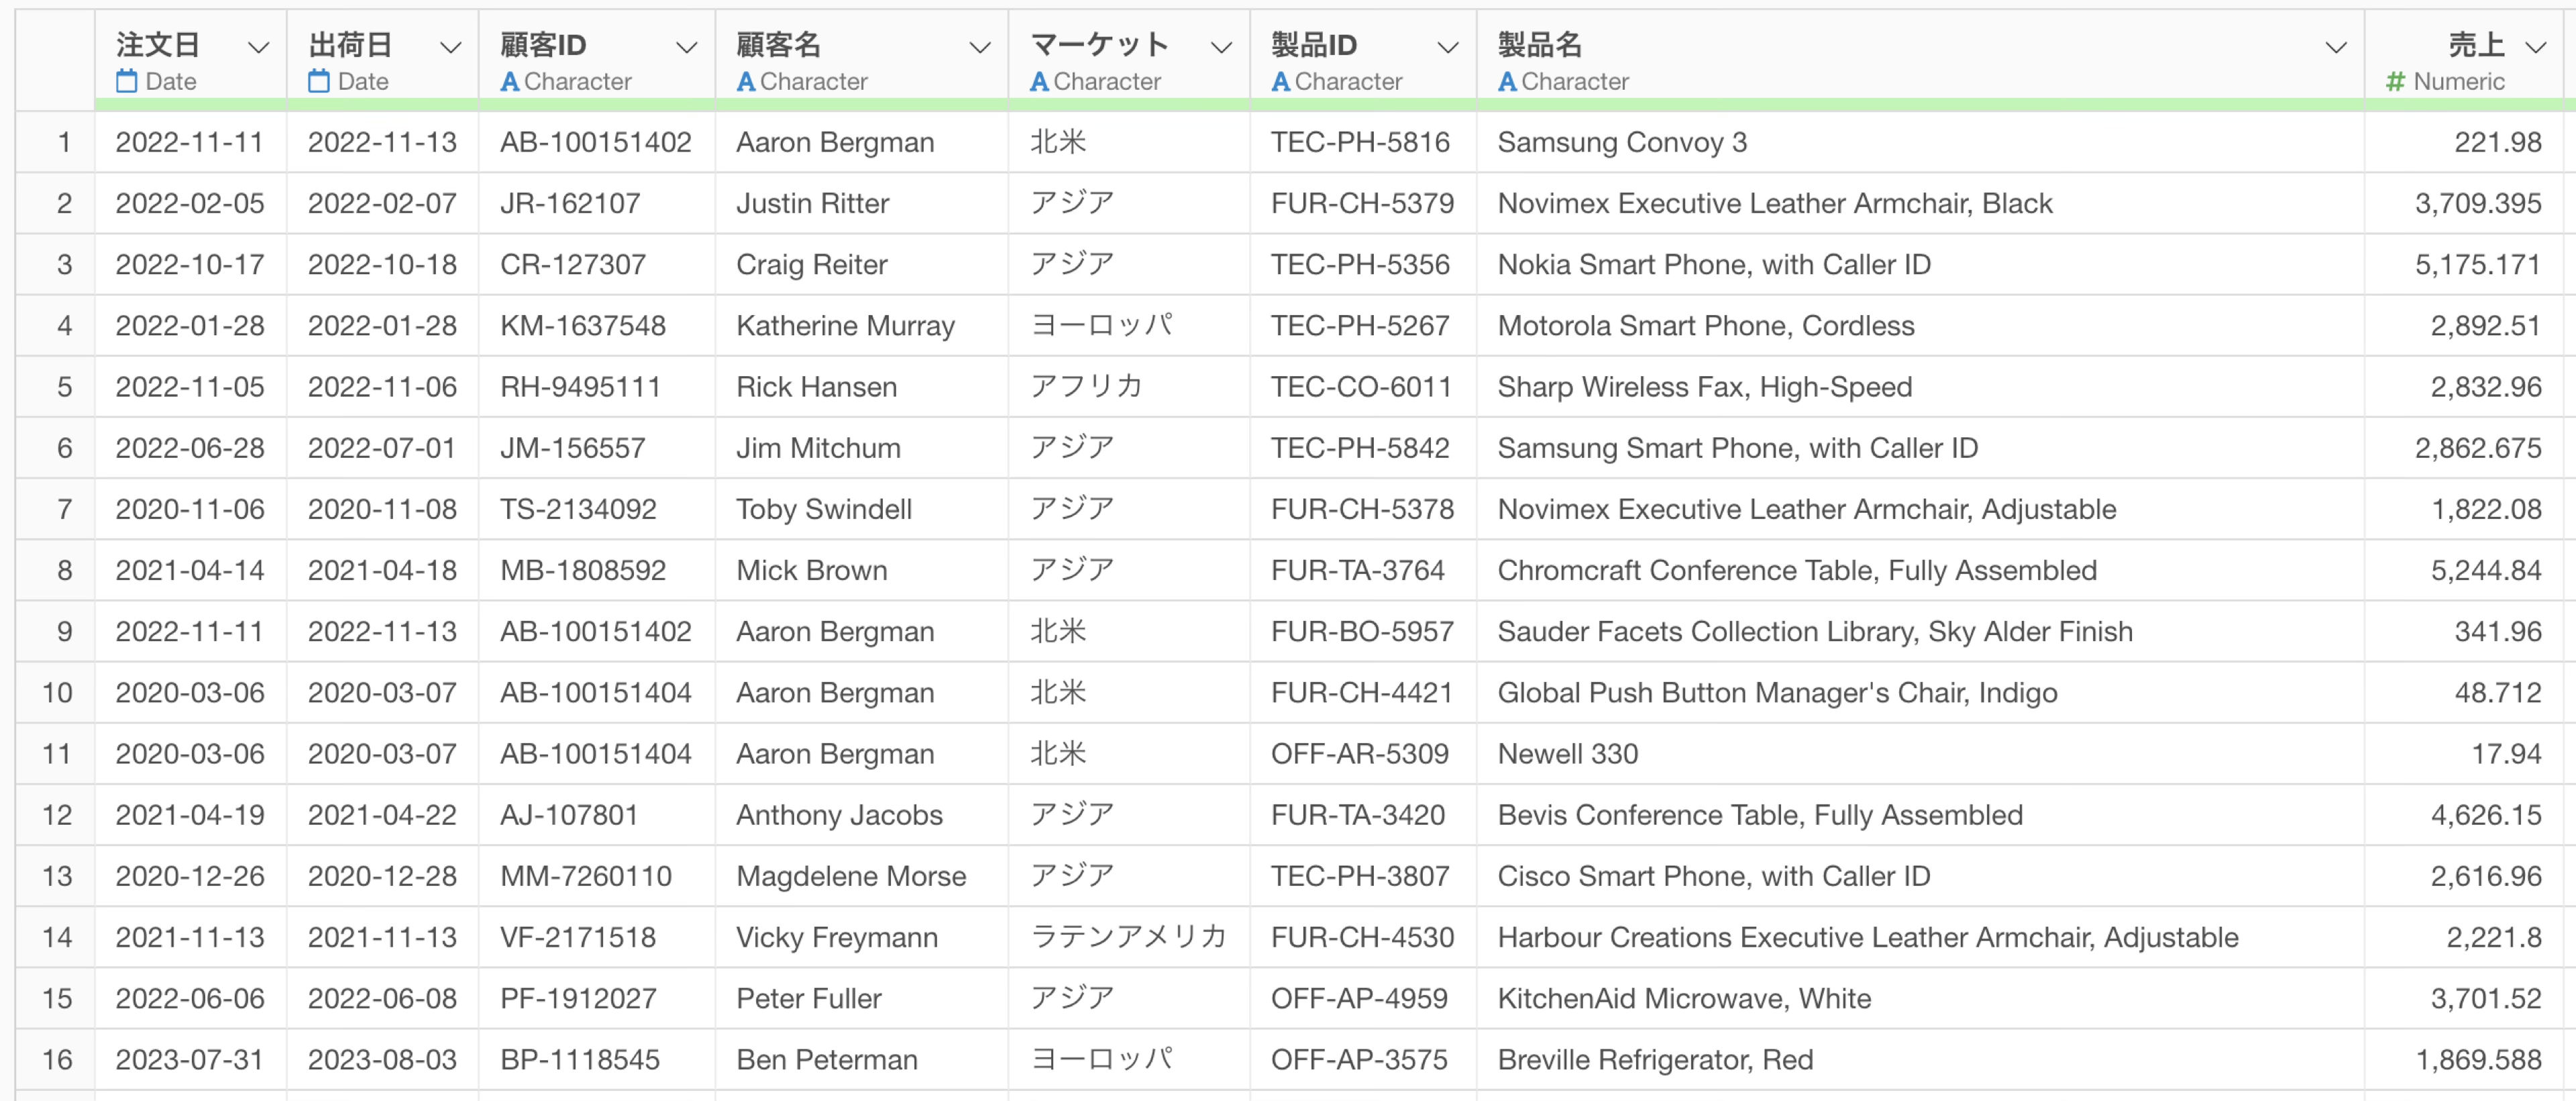Select the マーケット column header
2576x1101 pixels.
point(1129,60)
